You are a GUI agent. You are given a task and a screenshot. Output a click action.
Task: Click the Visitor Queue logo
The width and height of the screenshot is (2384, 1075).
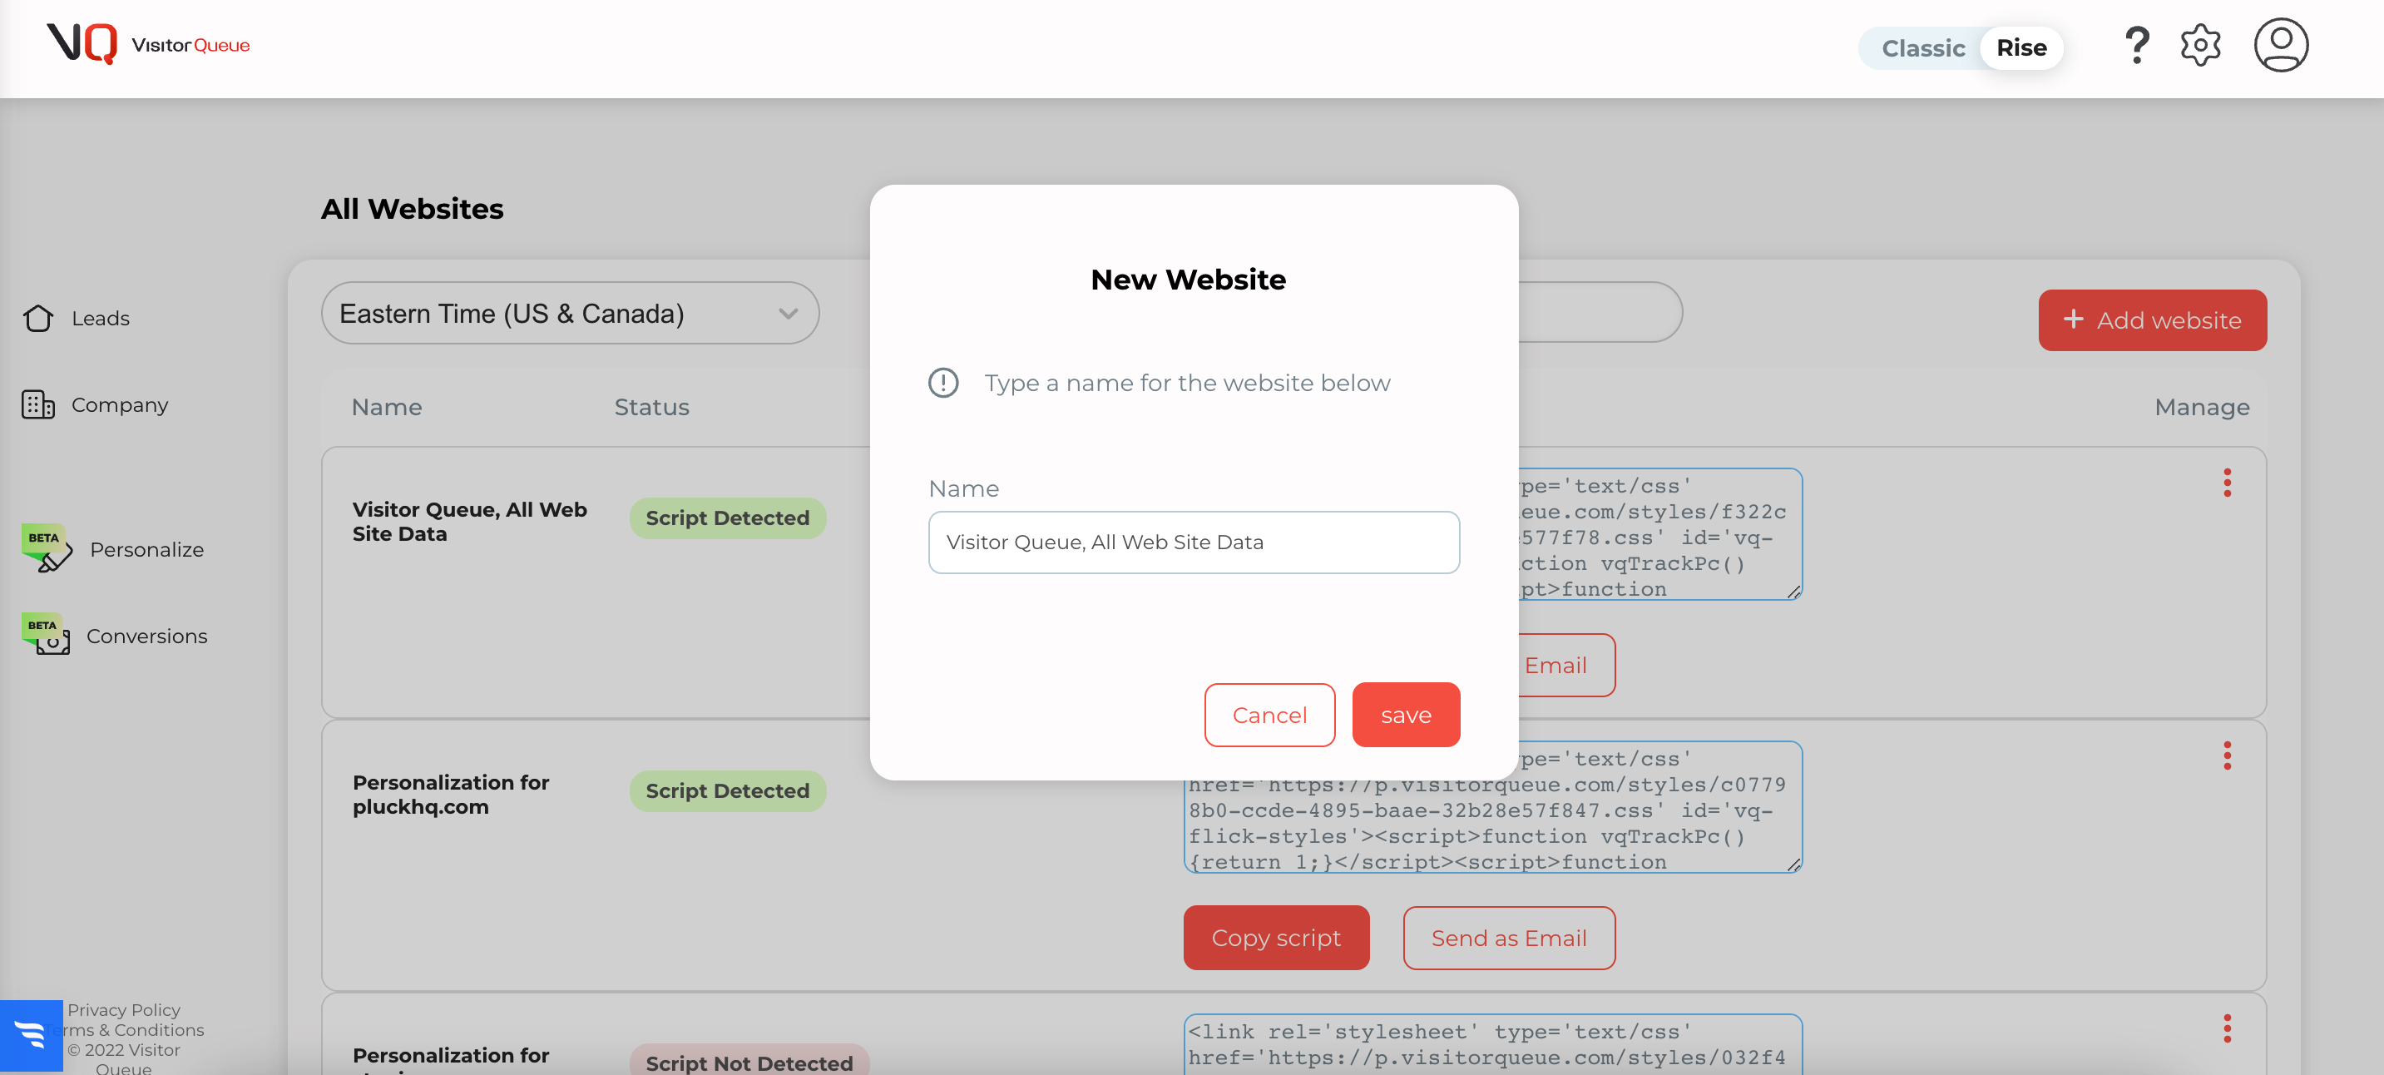click(x=148, y=43)
